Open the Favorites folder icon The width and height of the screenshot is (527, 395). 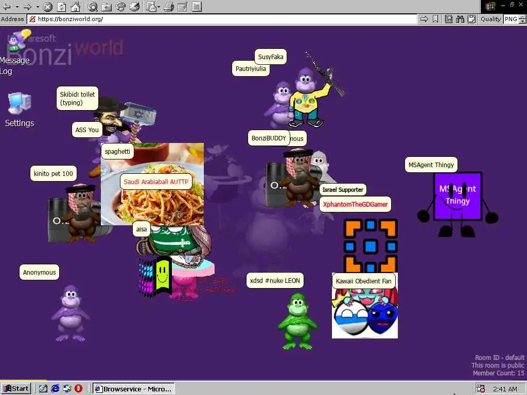pos(106,6)
